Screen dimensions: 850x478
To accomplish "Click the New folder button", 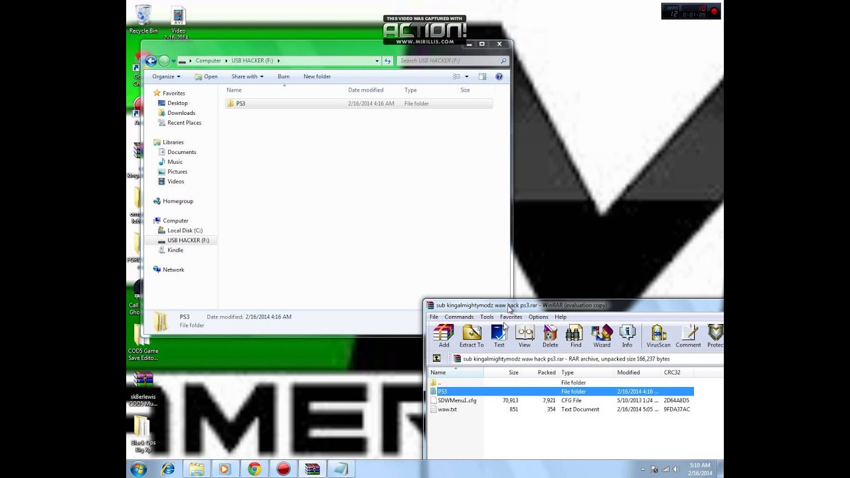I will [317, 76].
